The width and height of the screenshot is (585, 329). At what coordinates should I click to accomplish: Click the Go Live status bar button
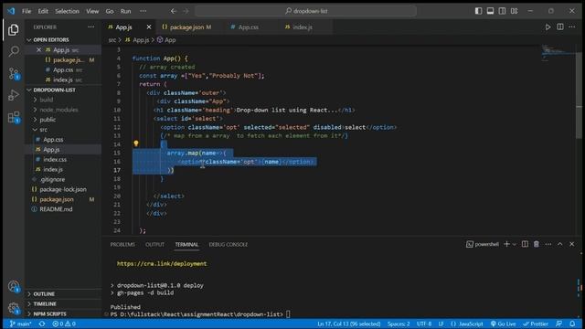point(504,324)
